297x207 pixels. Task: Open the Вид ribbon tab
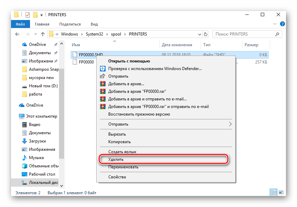[x=94, y=24]
